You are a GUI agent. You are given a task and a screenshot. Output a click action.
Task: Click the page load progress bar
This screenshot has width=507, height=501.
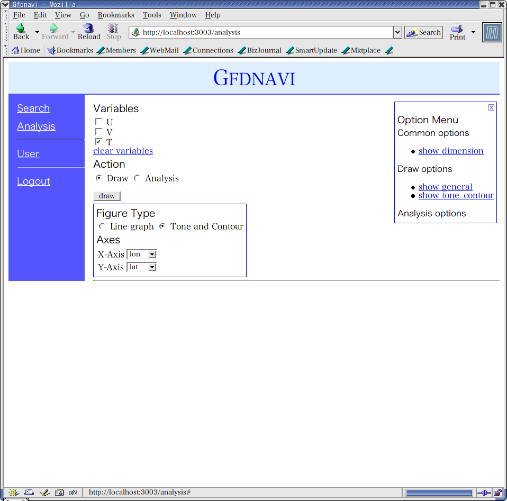tap(439, 493)
